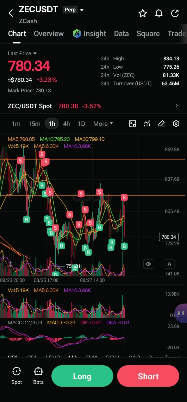Tap the latest S sell marker
The image size is (187, 402).
click(x=124, y=198)
